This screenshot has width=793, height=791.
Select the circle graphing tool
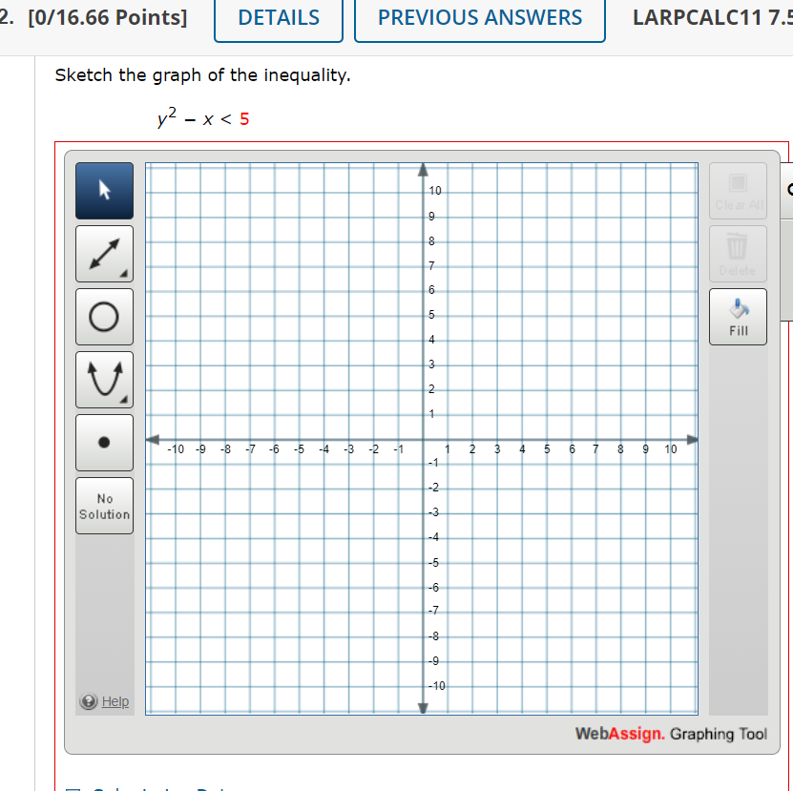(104, 316)
